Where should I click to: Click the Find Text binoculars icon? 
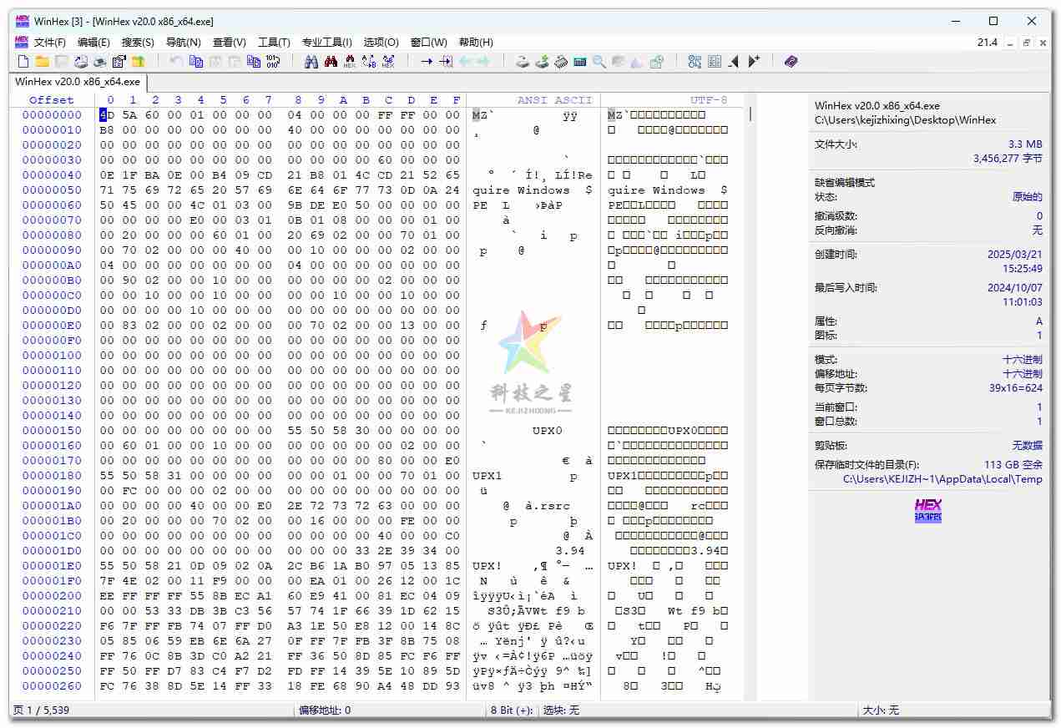pos(311,62)
